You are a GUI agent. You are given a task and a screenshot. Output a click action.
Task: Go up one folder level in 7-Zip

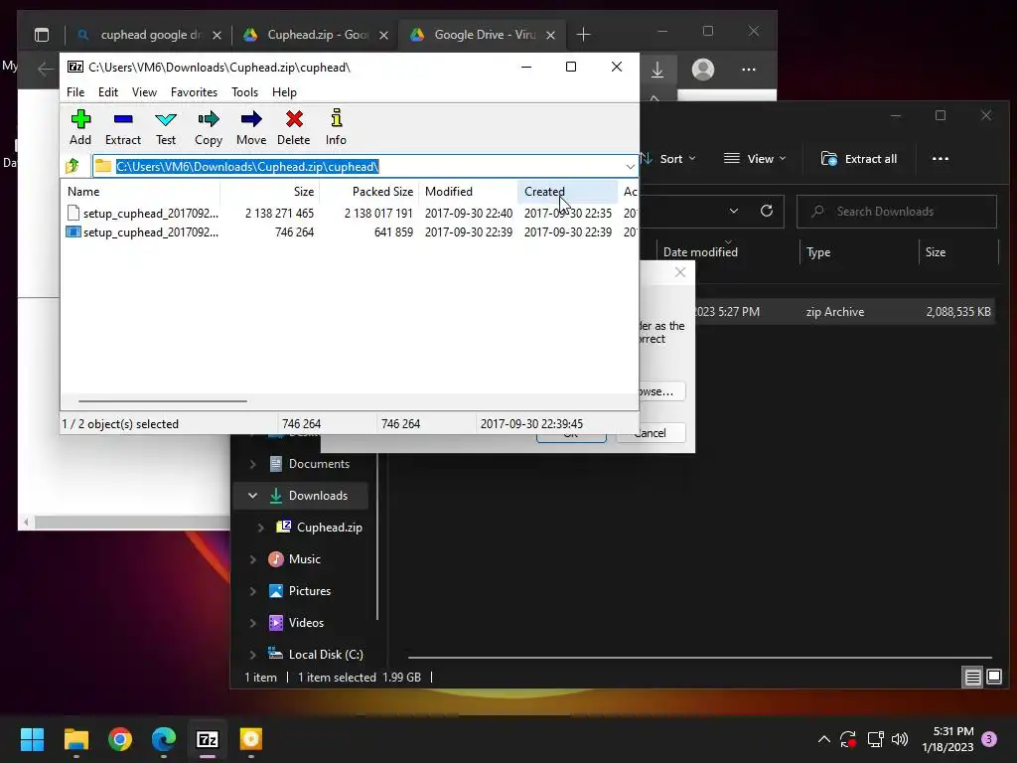click(x=73, y=166)
